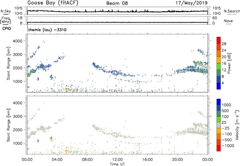Click the '18' frequency axis tick
This screenshot has width=240, height=166.
20,18
